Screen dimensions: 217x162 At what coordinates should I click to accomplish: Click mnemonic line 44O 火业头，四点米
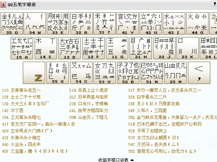point(21,145)
